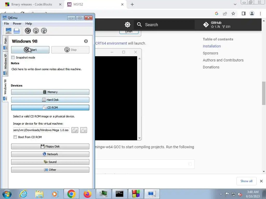This screenshot has width=266, height=199.
Task: Toggle the MSYS2 site light/dark theme icon
Action: coord(127,25)
